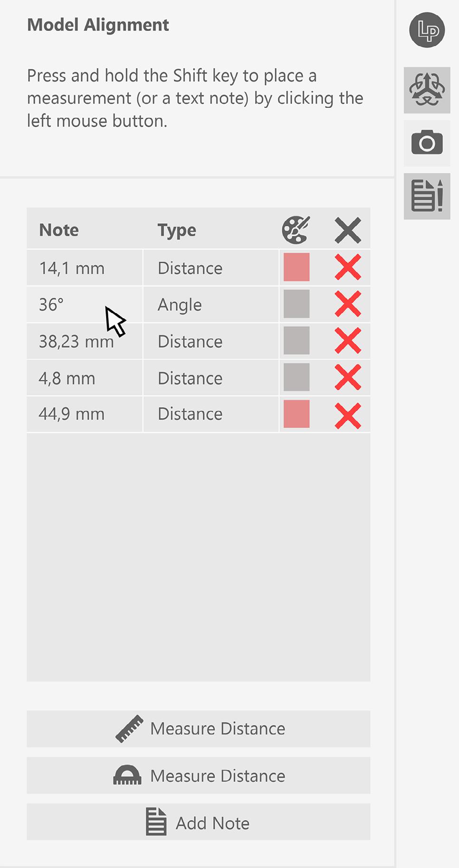Click the camera screenshot icon

pyautogui.click(x=427, y=143)
